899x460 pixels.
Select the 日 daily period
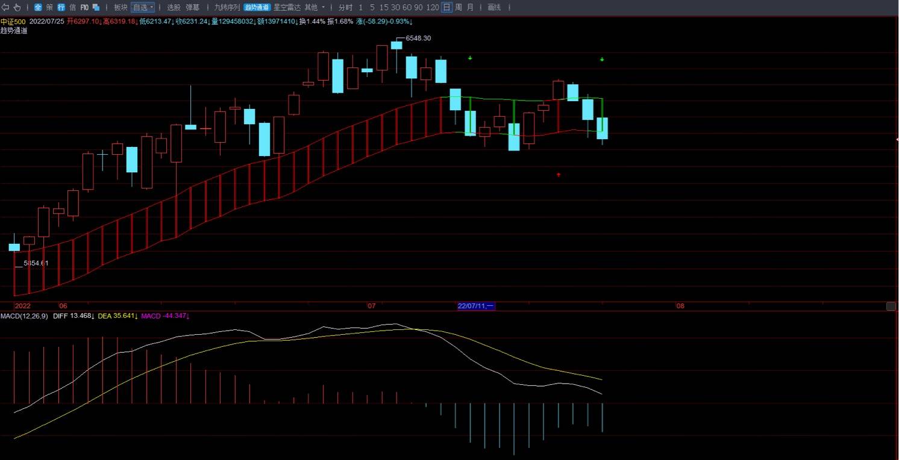pyautogui.click(x=446, y=7)
